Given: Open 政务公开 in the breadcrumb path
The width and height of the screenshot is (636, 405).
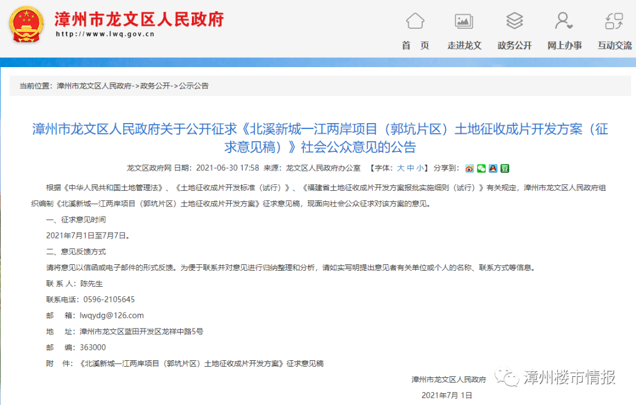Looking at the screenshot, I should pos(154,86).
